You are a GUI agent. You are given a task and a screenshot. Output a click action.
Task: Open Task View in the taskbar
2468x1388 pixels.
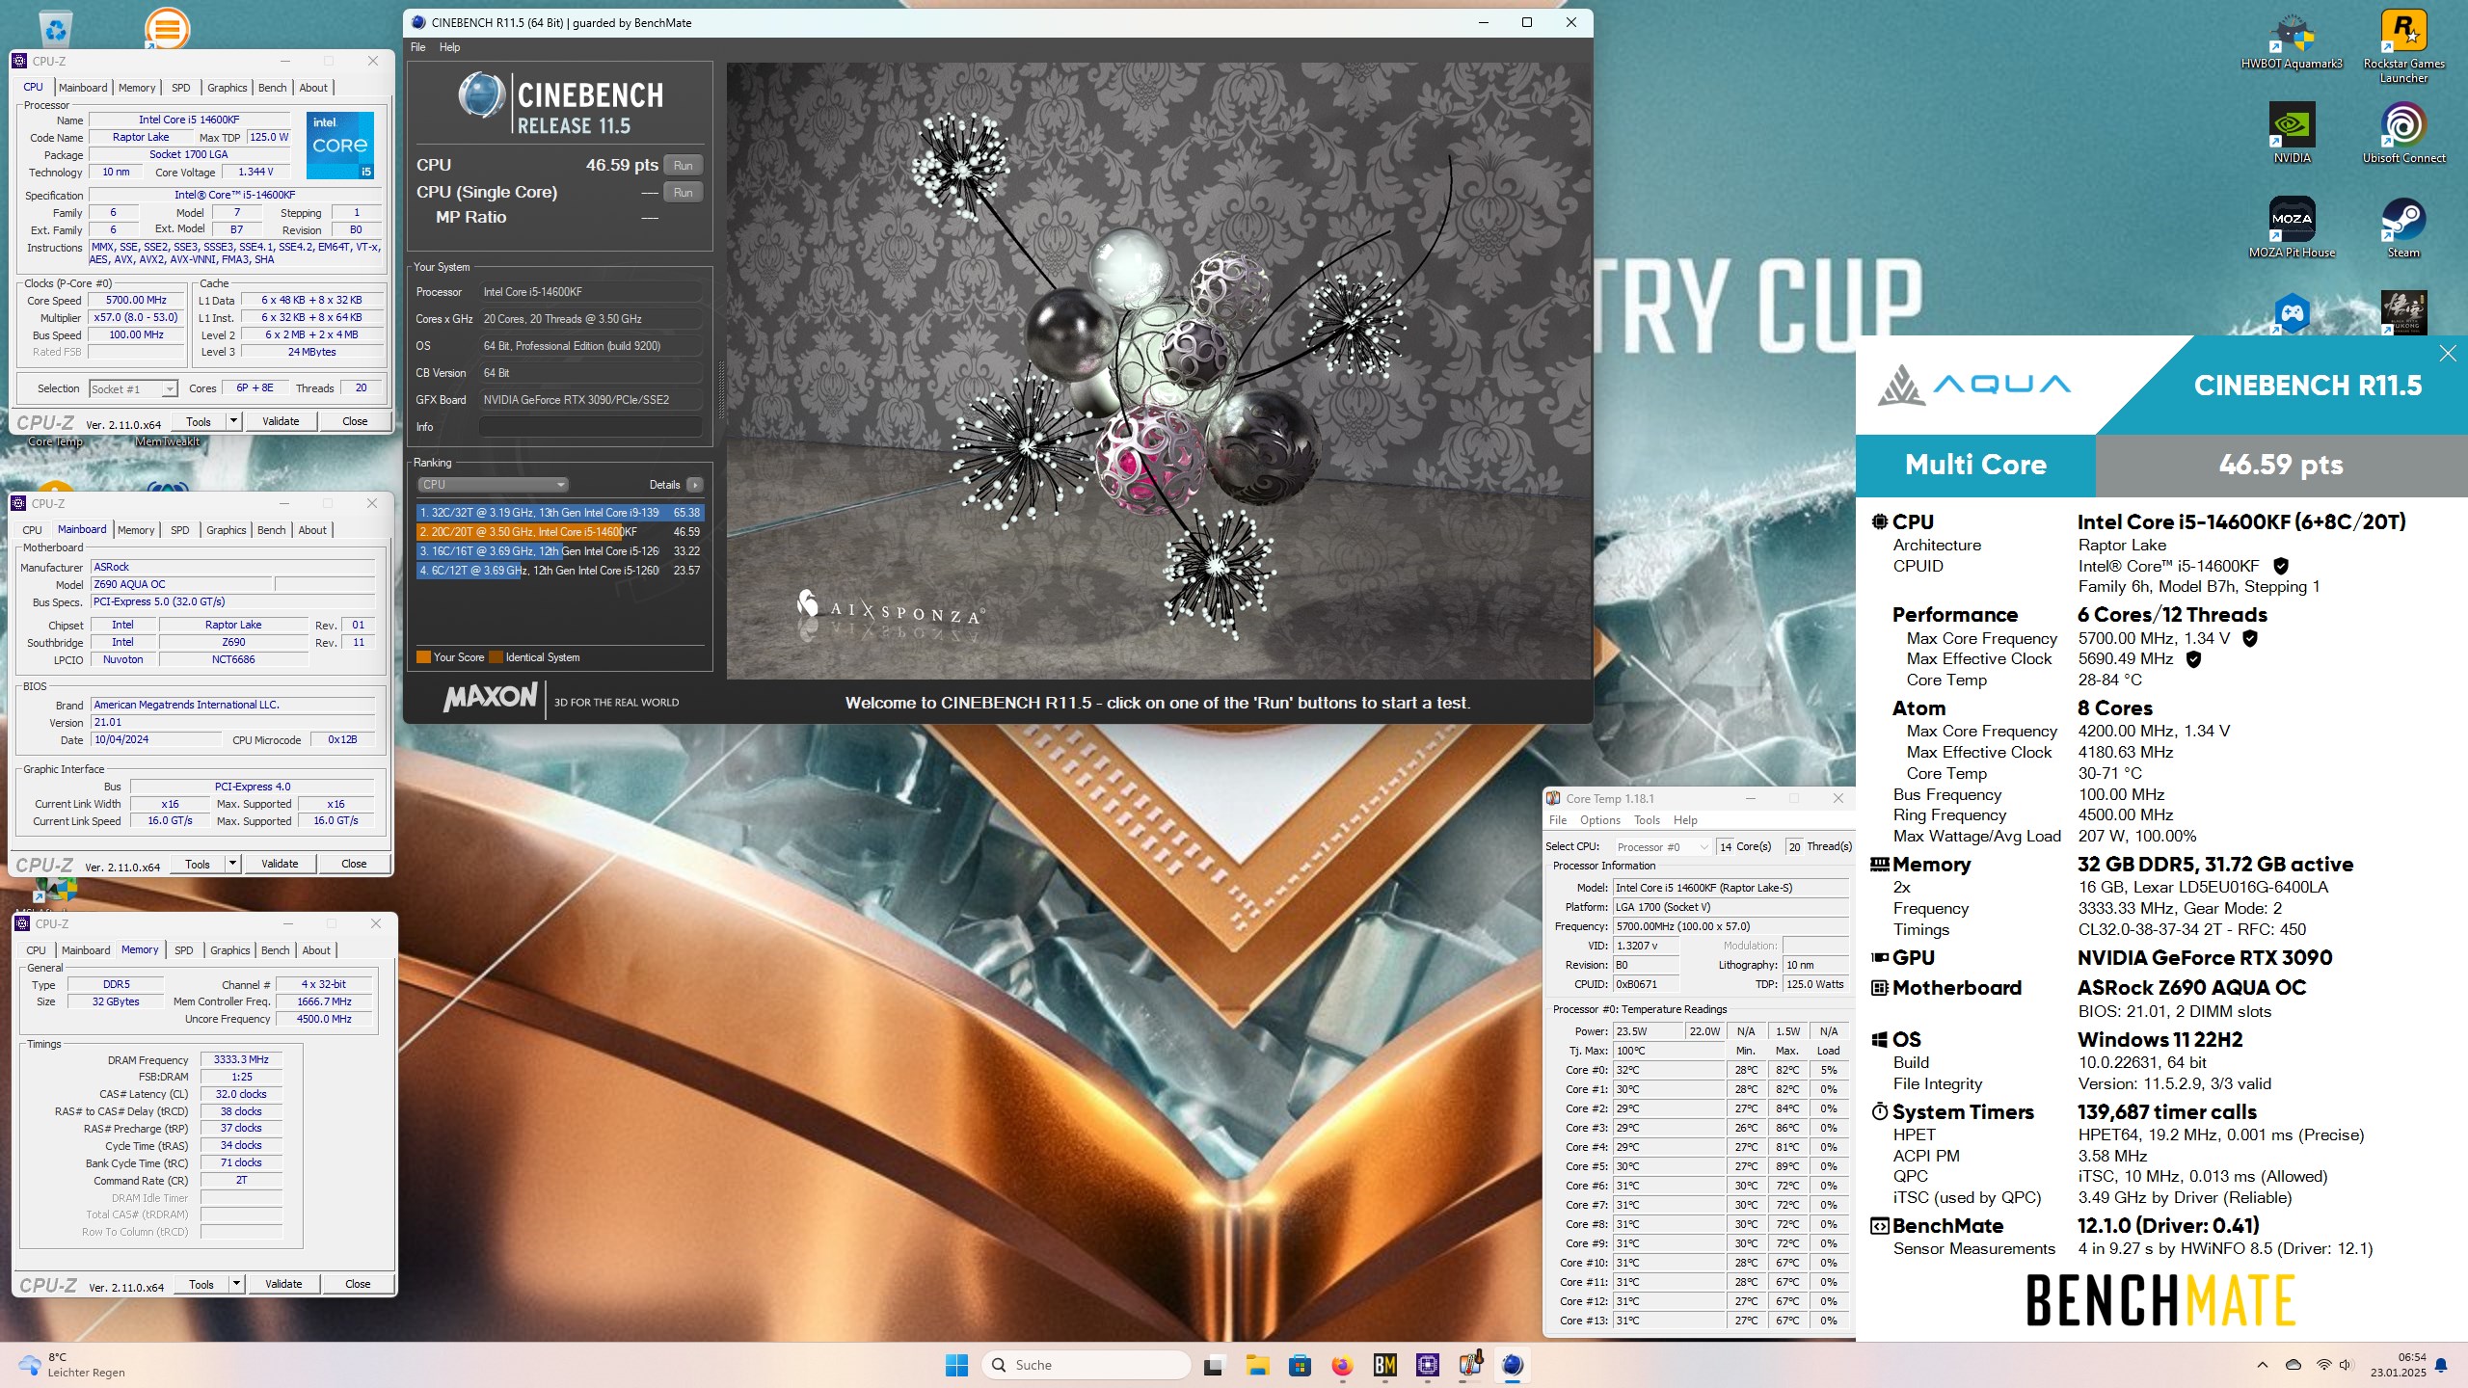1214,1365
